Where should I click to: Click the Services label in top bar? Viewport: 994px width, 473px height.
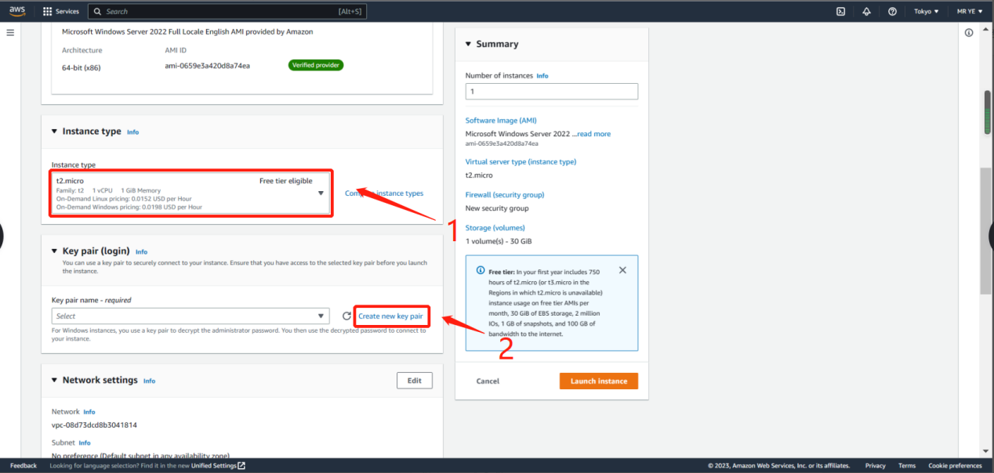[x=67, y=12]
